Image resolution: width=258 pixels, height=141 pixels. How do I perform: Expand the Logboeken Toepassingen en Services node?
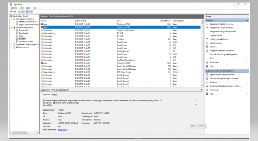click(x=11, y=44)
